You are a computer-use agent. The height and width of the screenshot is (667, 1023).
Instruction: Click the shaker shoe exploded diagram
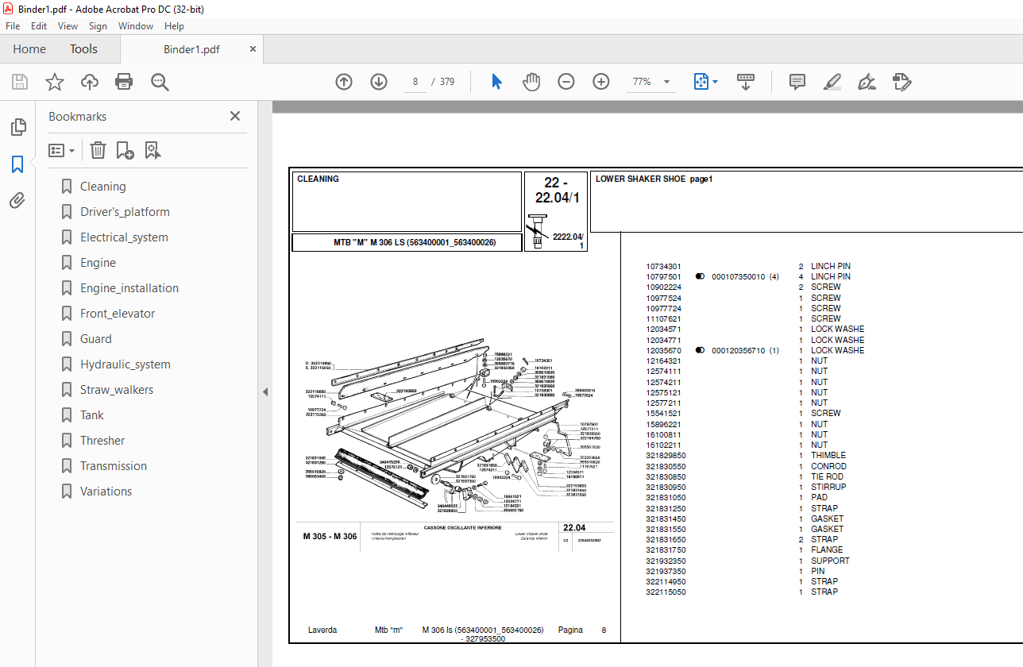pos(451,429)
